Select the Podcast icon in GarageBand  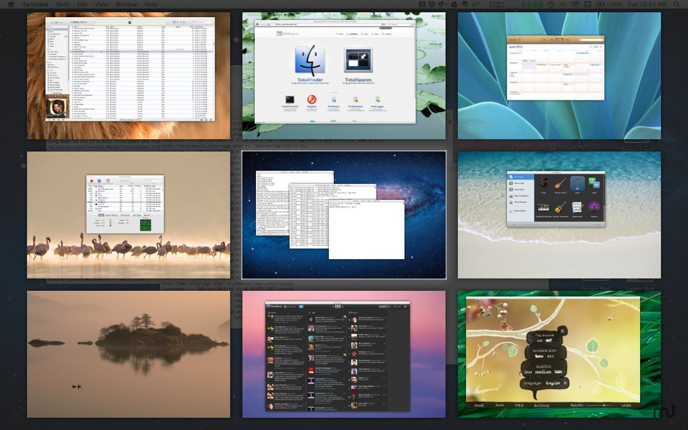pyautogui.click(x=594, y=208)
